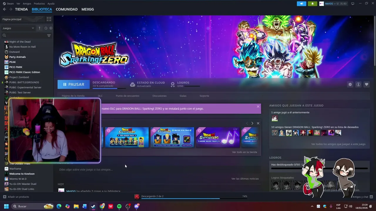Click Ver las últimas noticias link
Image resolution: width=376 pixels, height=211 pixels.
[x=245, y=179]
